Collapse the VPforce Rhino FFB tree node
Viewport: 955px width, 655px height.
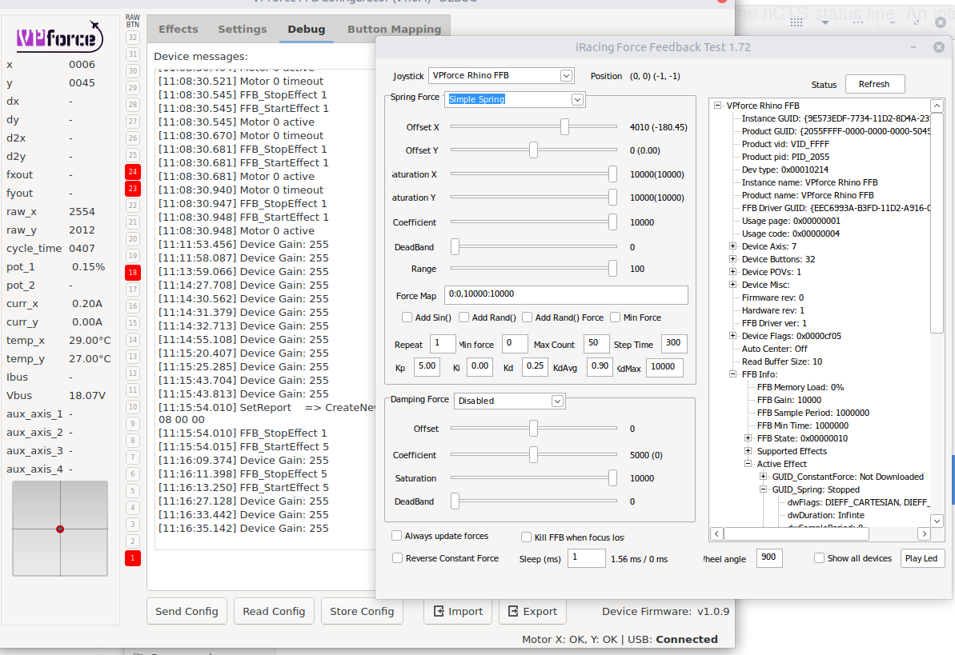tap(717, 106)
